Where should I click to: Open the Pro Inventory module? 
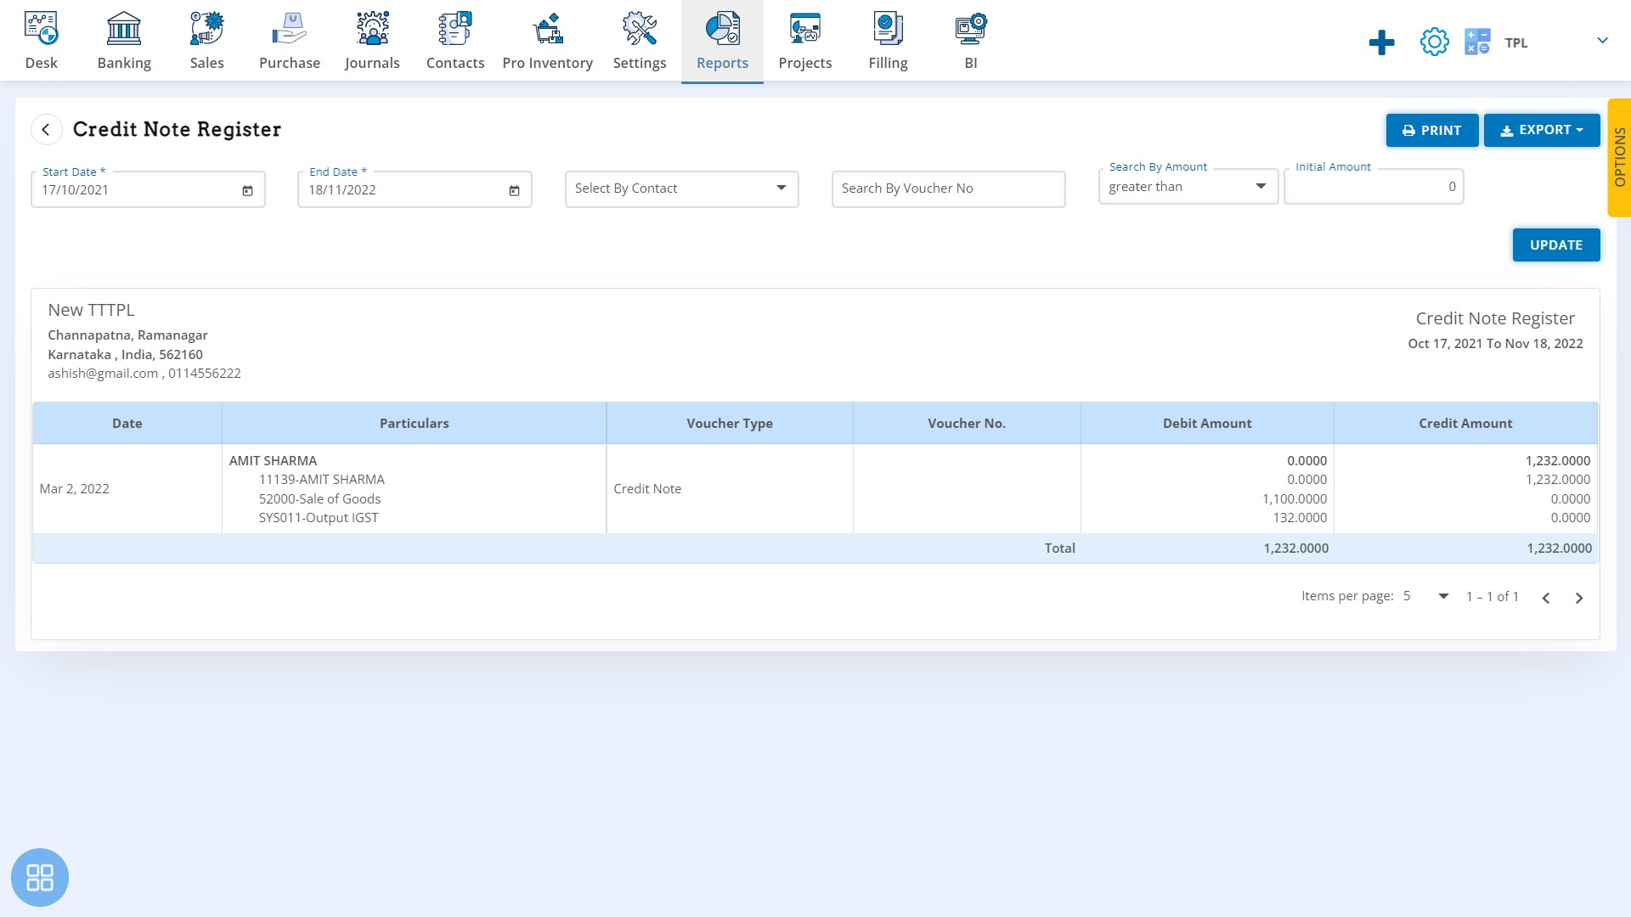pyautogui.click(x=548, y=40)
